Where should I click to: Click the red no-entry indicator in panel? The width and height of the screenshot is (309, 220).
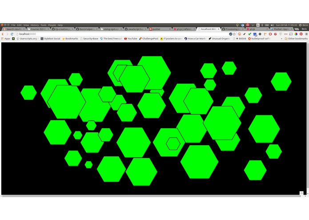(x=248, y=25)
